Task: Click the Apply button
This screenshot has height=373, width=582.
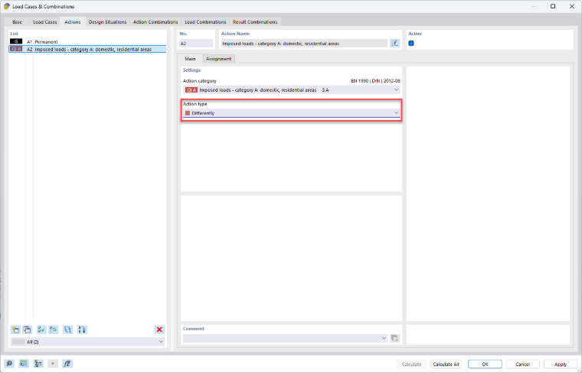Action: coord(561,364)
